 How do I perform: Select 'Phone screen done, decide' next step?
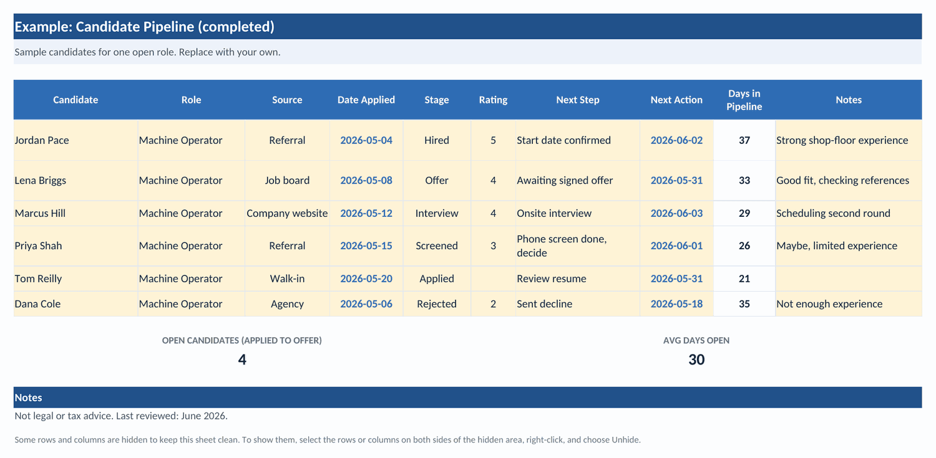(578, 246)
